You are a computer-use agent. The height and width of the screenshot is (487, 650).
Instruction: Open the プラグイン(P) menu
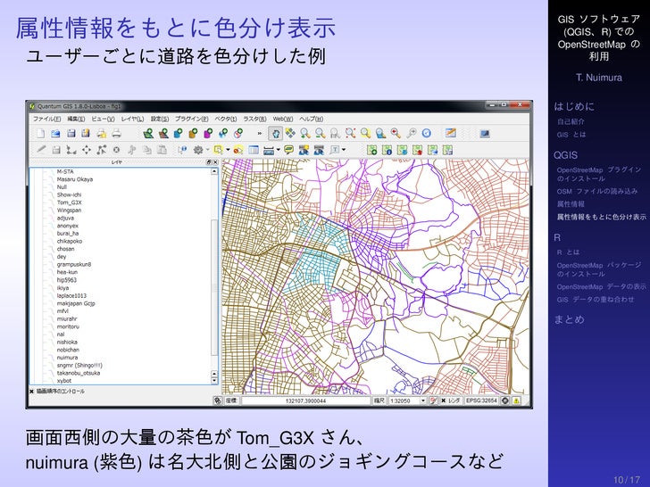coord(191,119)
